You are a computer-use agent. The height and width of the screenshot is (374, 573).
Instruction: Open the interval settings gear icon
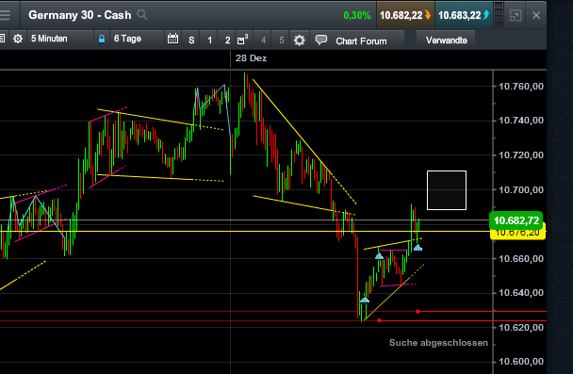point(18,39)
